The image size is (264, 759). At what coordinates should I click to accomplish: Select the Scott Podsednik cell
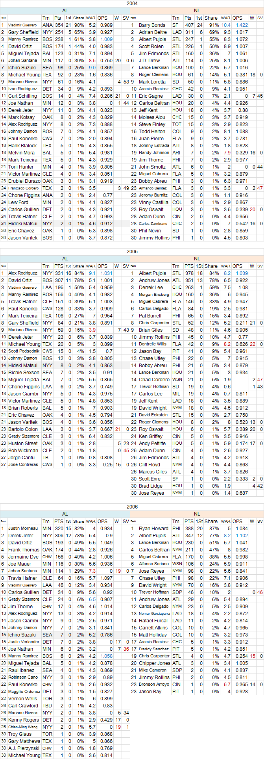(24, 351)
